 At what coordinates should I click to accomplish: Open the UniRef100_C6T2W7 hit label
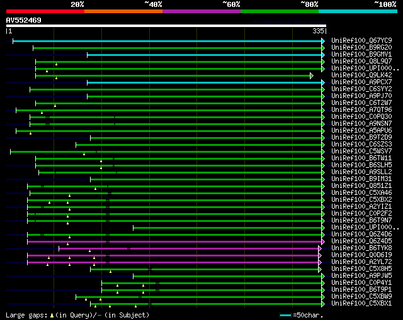click(361, 103)
